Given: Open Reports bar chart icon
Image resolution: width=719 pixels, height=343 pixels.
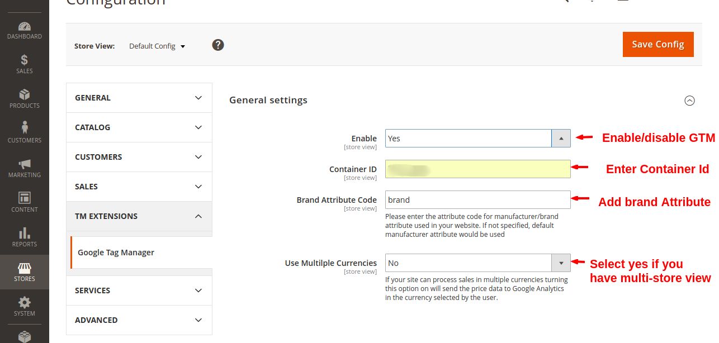Looking at the screenshot, I should 25,234.
